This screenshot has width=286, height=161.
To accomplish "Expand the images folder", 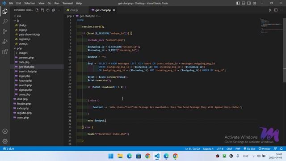I will point(23,53).
